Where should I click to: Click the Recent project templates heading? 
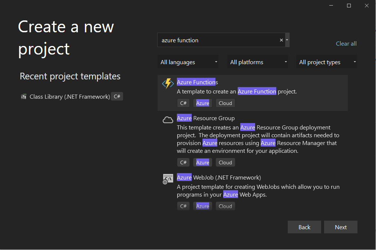pos(70,76)
